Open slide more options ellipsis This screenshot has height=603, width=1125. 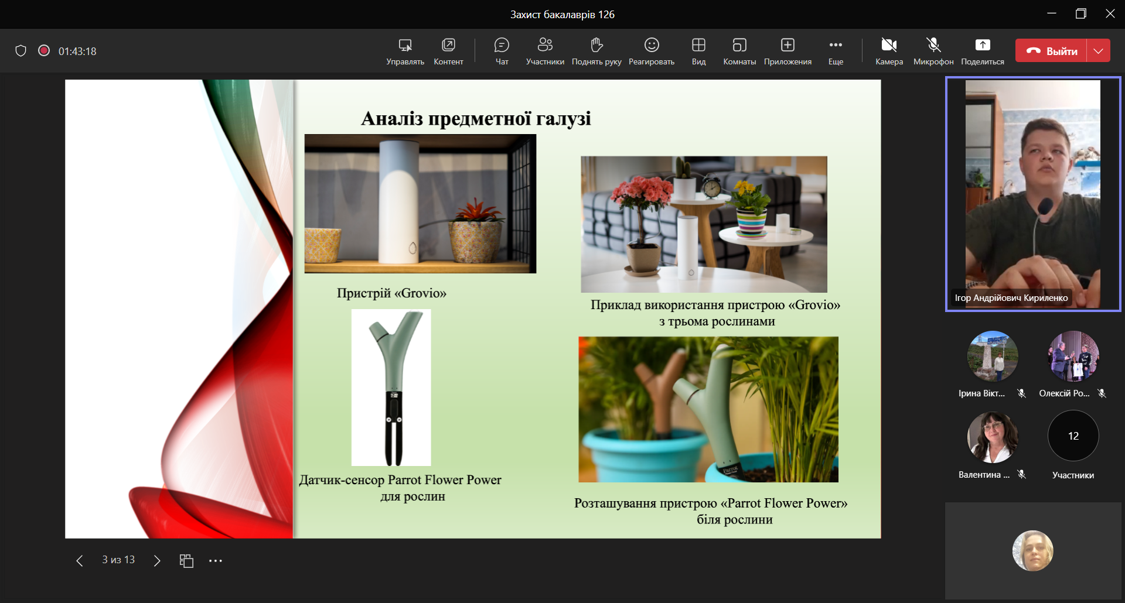216,561
